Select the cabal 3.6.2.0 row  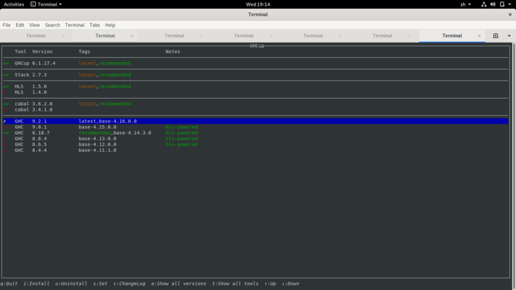[255, 104]
